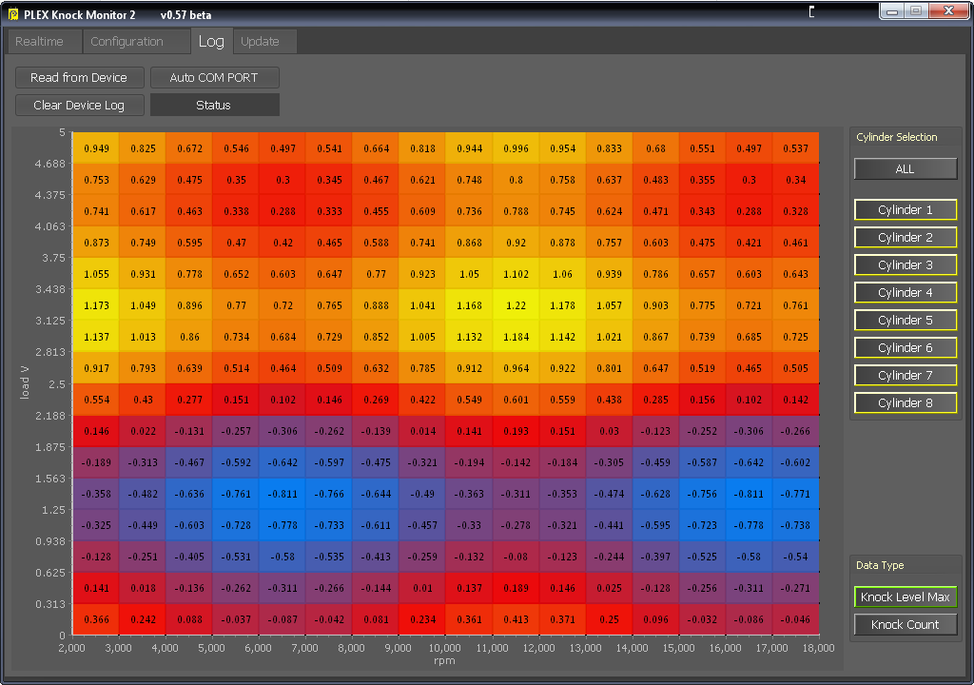Clear the device log
The height and width of the screenshot is (685, 974).
coord(79,105)
